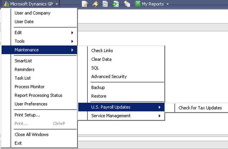Open the My Reports dropdown arrow
228x149 pixels.
tap(168, 4)
